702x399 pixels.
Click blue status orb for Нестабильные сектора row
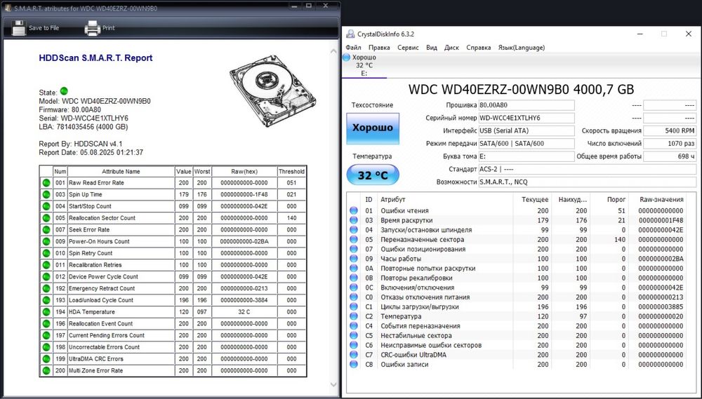[x=354, y=335]
